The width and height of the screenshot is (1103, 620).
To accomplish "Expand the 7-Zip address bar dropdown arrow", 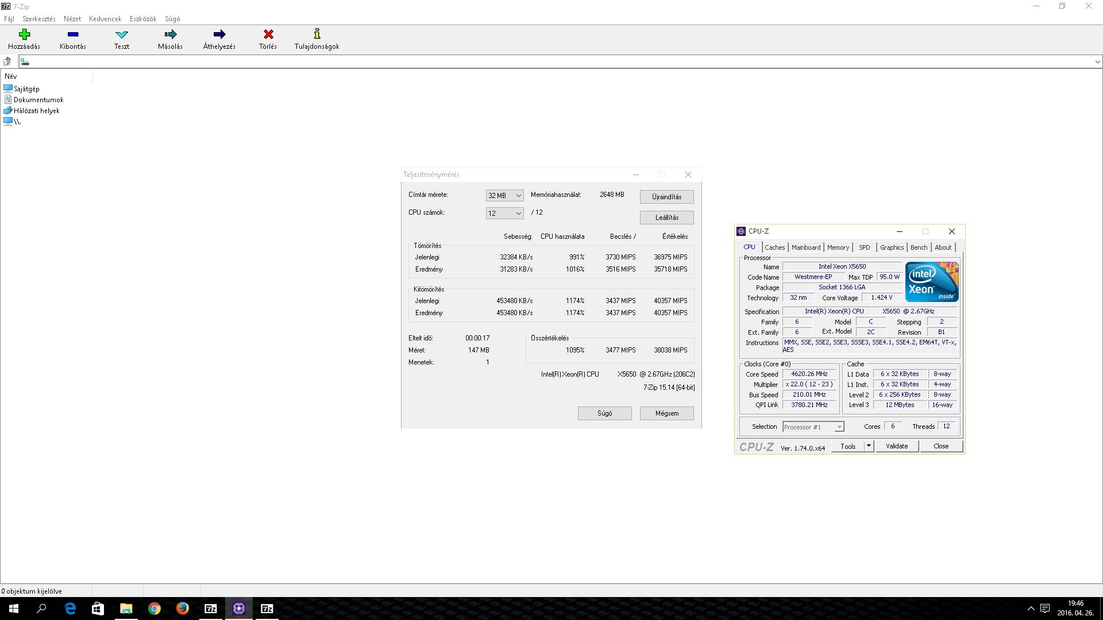I will point(1097,61).
